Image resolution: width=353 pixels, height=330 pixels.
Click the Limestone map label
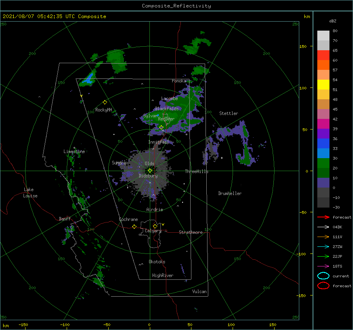click(74, 151)
